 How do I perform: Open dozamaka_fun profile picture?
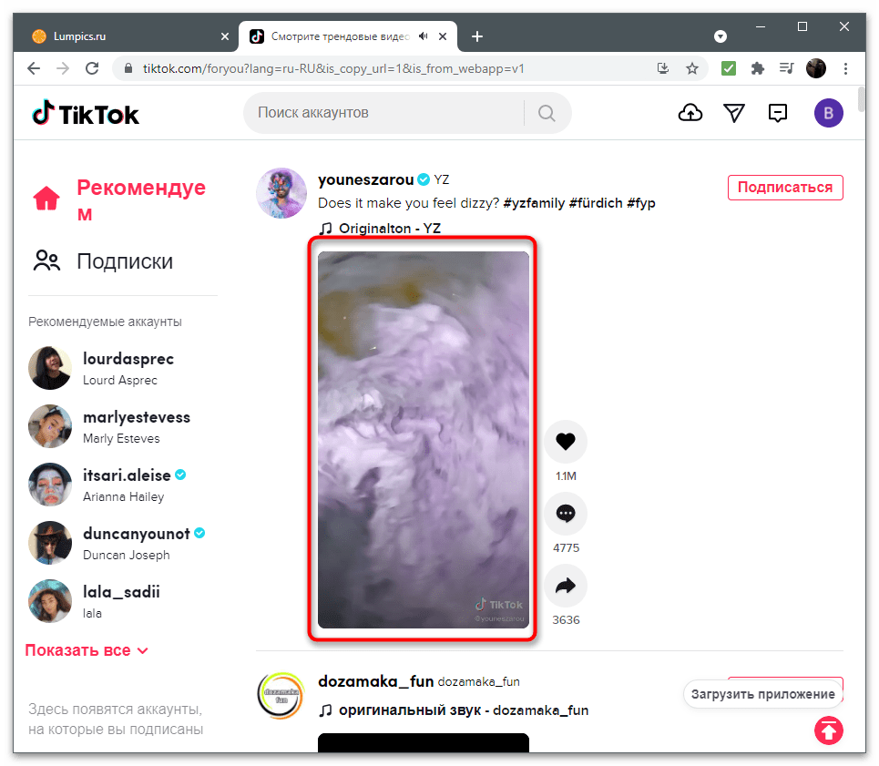coord(281,695)
